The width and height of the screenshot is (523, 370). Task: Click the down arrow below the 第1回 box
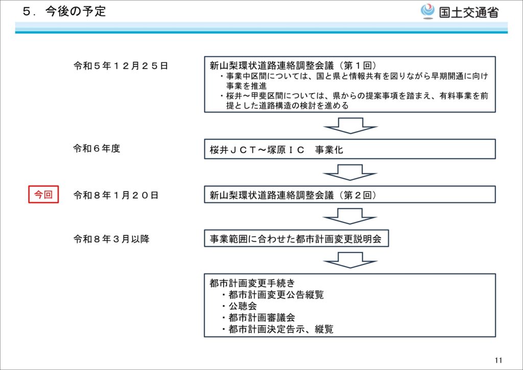350,125
